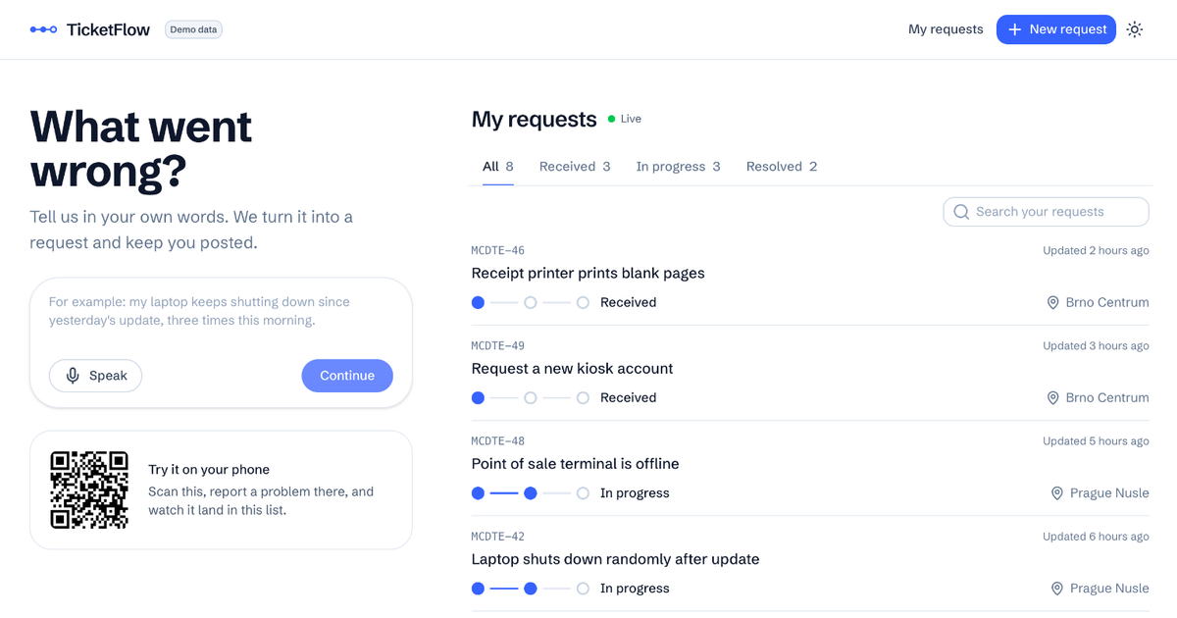Click the plus icon in New request button

click(x=1015, y=29)
